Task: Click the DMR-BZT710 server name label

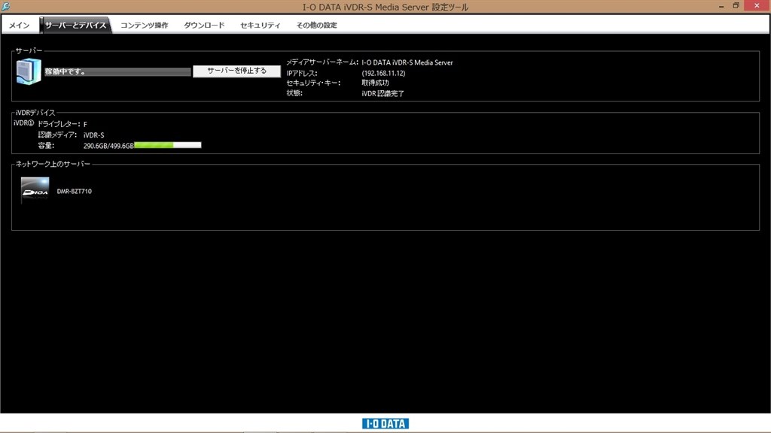Action: pos(74,190)
